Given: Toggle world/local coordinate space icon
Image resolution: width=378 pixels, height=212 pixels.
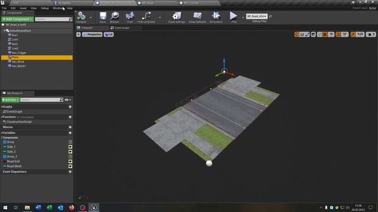Looking at the screenshot, I should click(313, 35).
